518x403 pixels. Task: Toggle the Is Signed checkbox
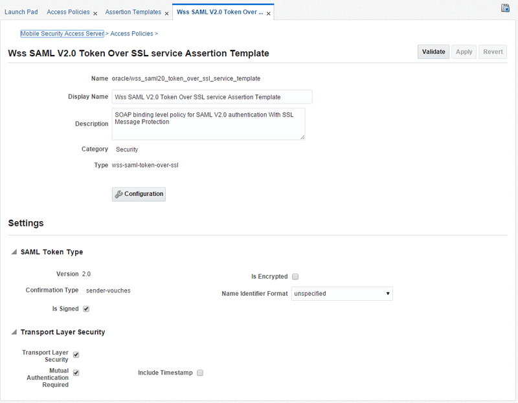tap(86, 309)
